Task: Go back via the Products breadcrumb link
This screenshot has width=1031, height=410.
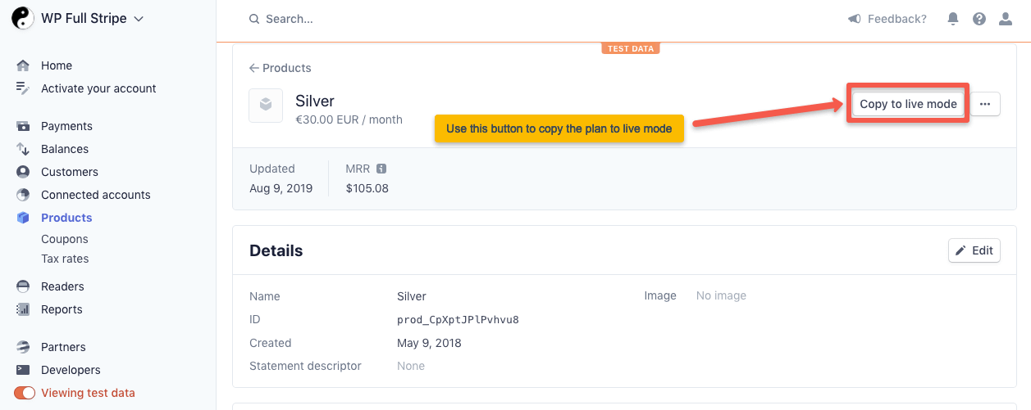Action: click(281, 68)
